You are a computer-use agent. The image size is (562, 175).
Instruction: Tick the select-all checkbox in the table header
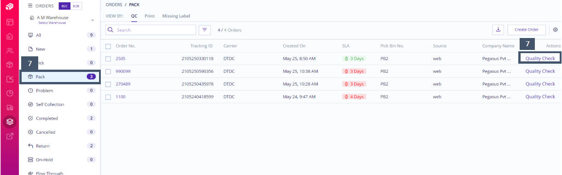[108, 46]
